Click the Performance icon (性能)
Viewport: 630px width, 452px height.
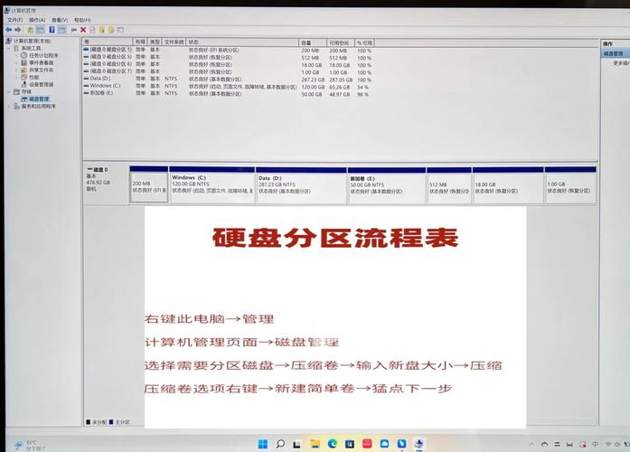click(24, 77)
